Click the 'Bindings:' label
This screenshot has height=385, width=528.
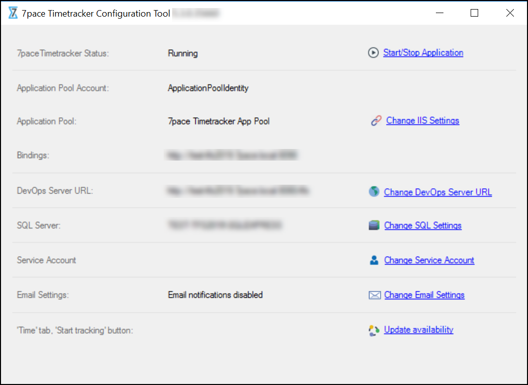(33, 156)
